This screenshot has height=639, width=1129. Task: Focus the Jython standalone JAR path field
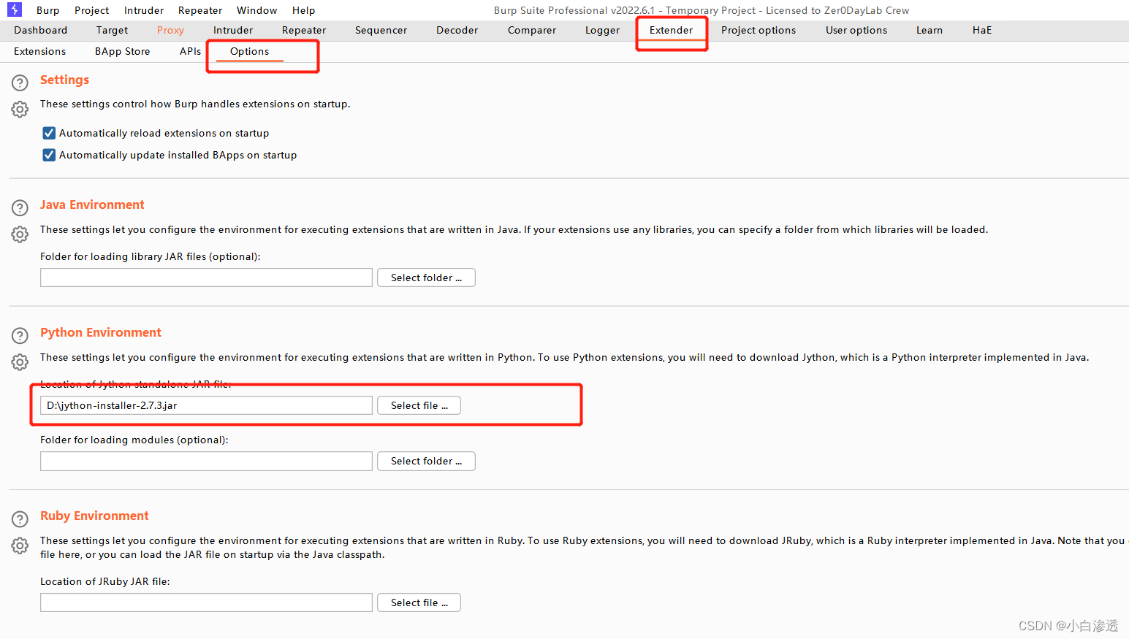pos(206,405)
